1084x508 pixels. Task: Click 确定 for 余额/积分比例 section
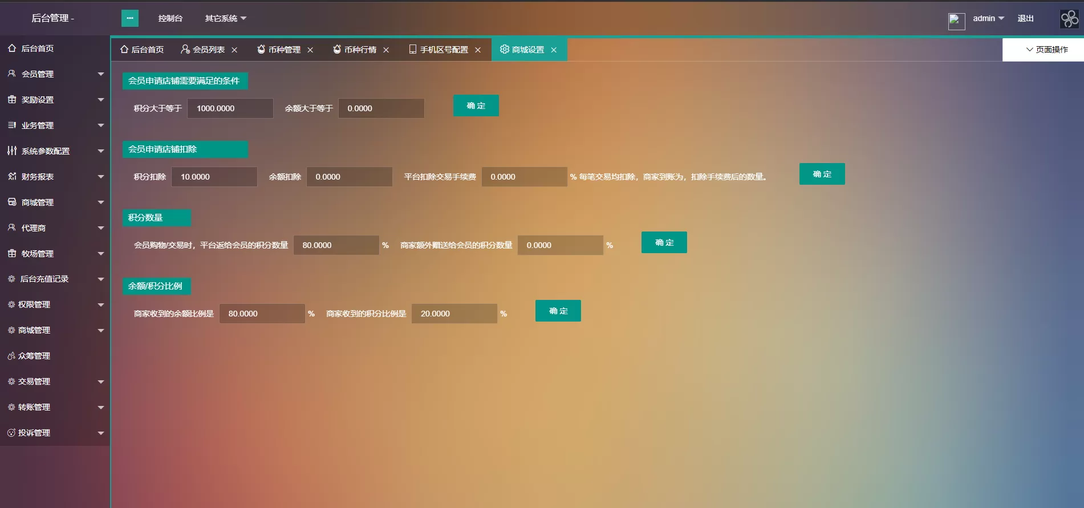point(558,311)
